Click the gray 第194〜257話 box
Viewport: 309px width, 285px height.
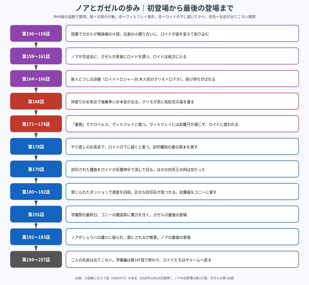point(36,259)
